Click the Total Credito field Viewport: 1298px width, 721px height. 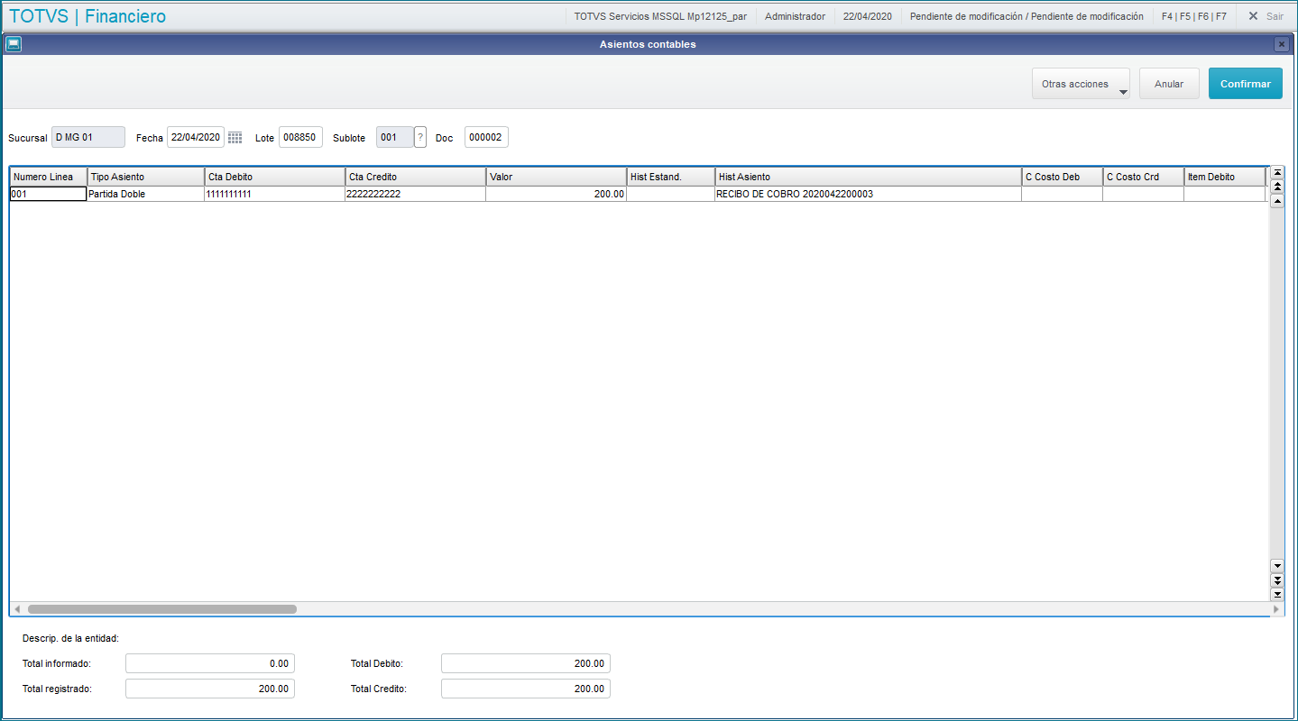(526, 689)
